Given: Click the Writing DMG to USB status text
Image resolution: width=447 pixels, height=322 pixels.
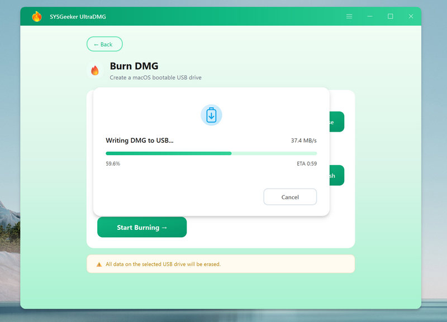Looking at the screenshot, I should [x=140, y=141].
